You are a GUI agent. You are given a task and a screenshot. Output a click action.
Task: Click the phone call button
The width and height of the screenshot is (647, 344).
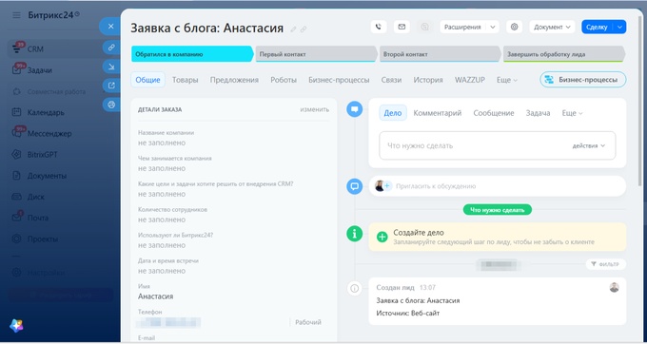379,27
